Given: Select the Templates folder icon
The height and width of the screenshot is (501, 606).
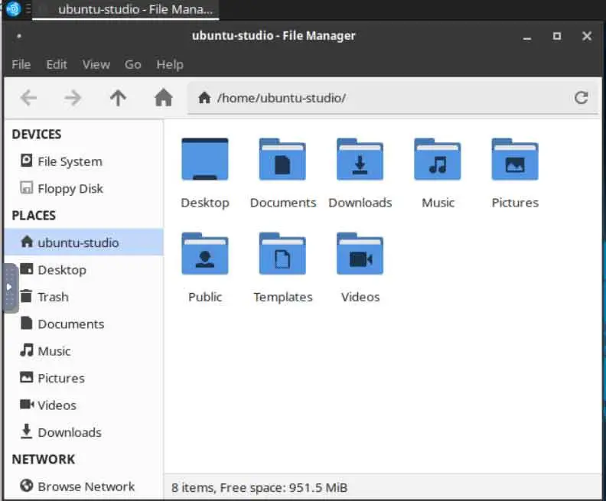Looking at the screenshot, I should (282, 253).
